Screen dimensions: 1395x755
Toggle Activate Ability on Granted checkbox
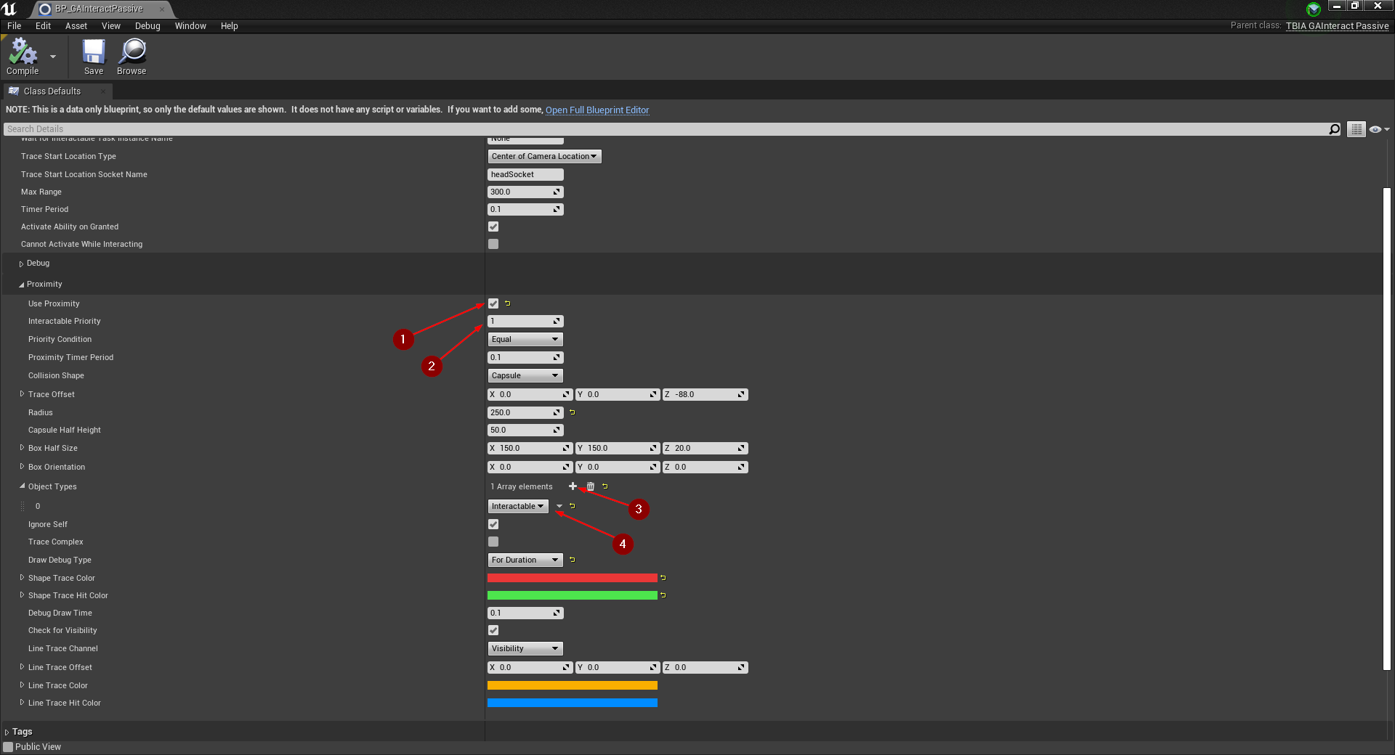coord(493,226)
